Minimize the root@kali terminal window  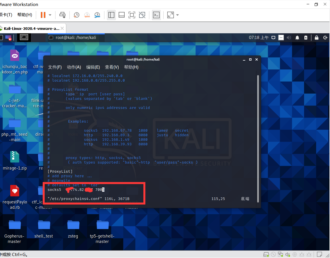[244, 59]
